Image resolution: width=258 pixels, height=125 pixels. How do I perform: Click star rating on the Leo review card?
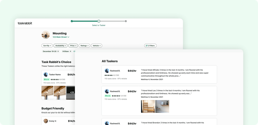click(x=116, y=96)
